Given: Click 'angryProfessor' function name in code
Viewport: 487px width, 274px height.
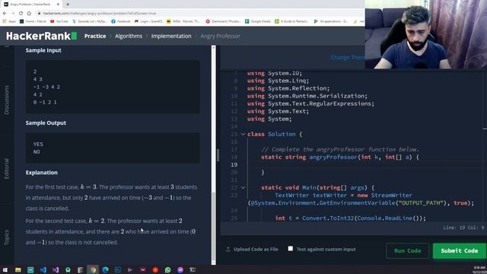Looking at the screenshot, I should coord(333,158).
